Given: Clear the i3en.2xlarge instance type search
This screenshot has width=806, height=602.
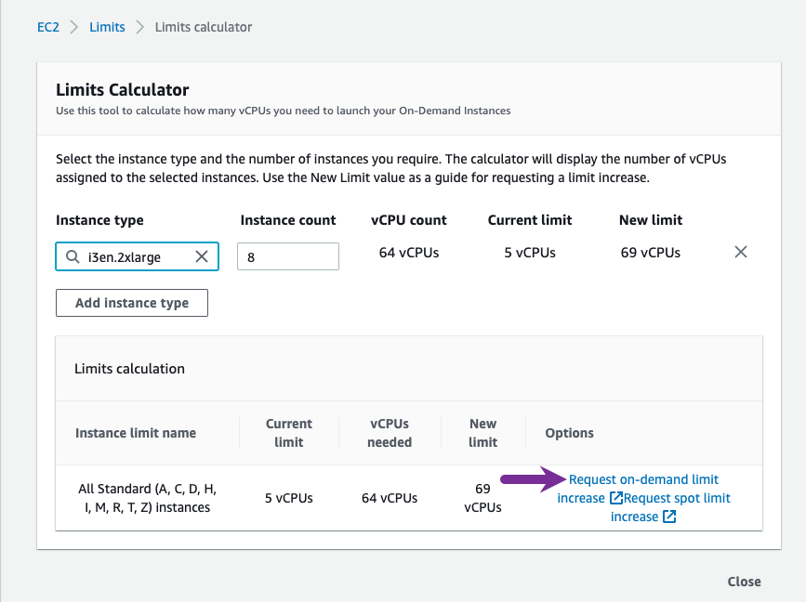Looking at the screenshot, I should tap(201, 256).
